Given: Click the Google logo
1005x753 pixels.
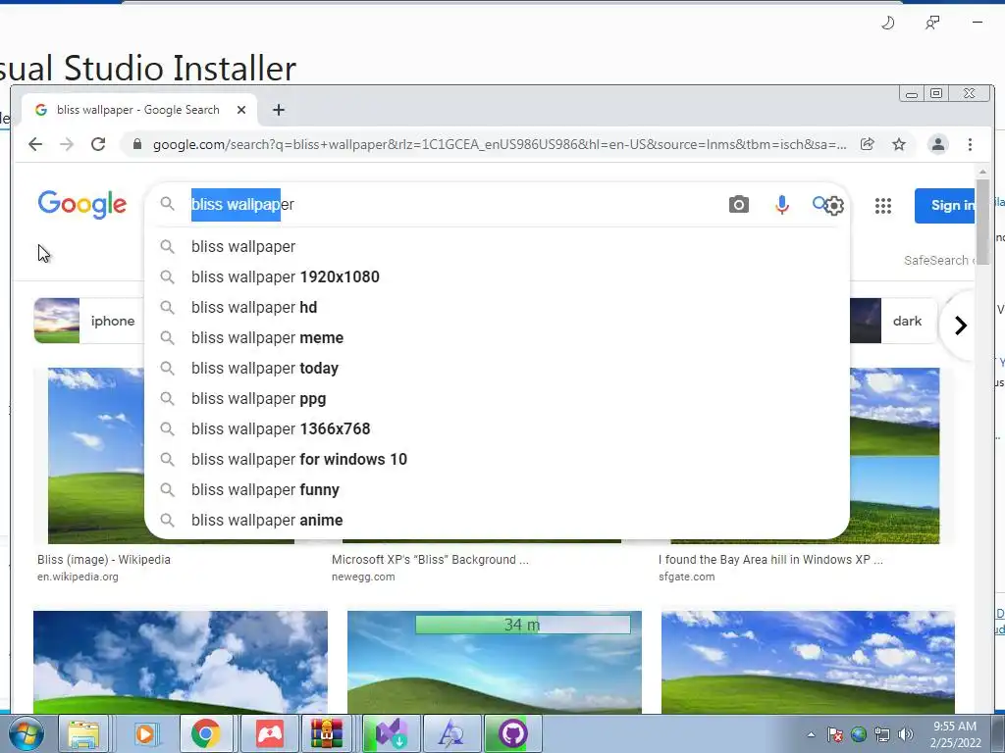Looking at the screenshot, I should [82, 205].
